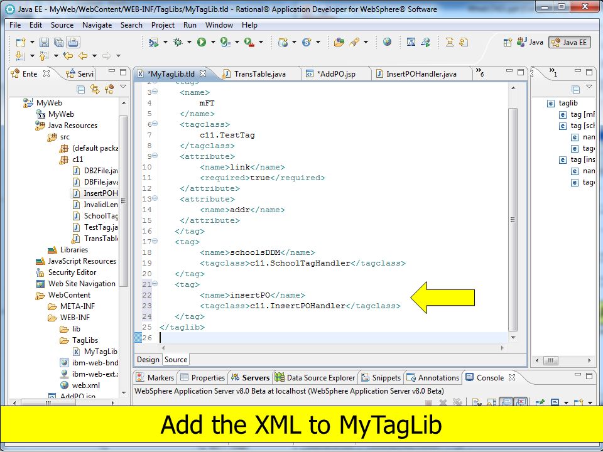Image resolution: width=603 pixels, height=452 pixels.
Task: Open Enterprise Explorer view menu triangle
Action: click(123, 87)
